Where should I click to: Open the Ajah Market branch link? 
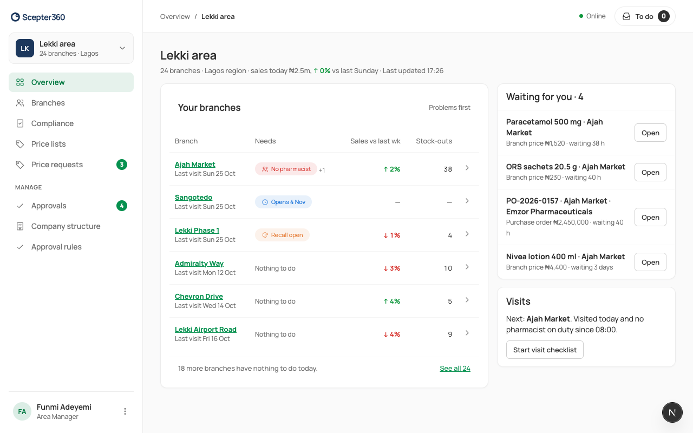pos(195,164)
